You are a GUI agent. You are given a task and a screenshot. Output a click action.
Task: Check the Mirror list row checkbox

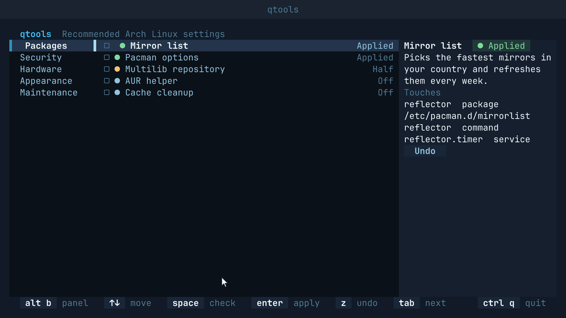107,46
